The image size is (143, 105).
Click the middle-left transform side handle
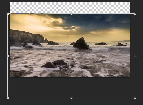tap(8, 56)
